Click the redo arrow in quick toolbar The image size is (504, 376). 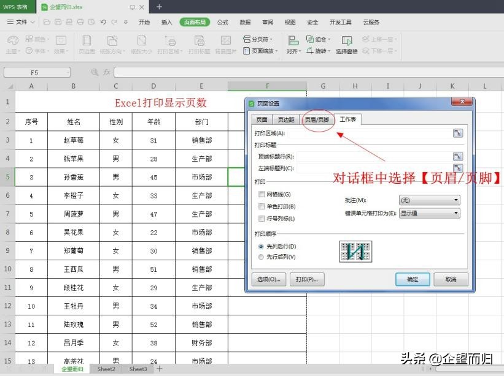[x=114, y=22]
